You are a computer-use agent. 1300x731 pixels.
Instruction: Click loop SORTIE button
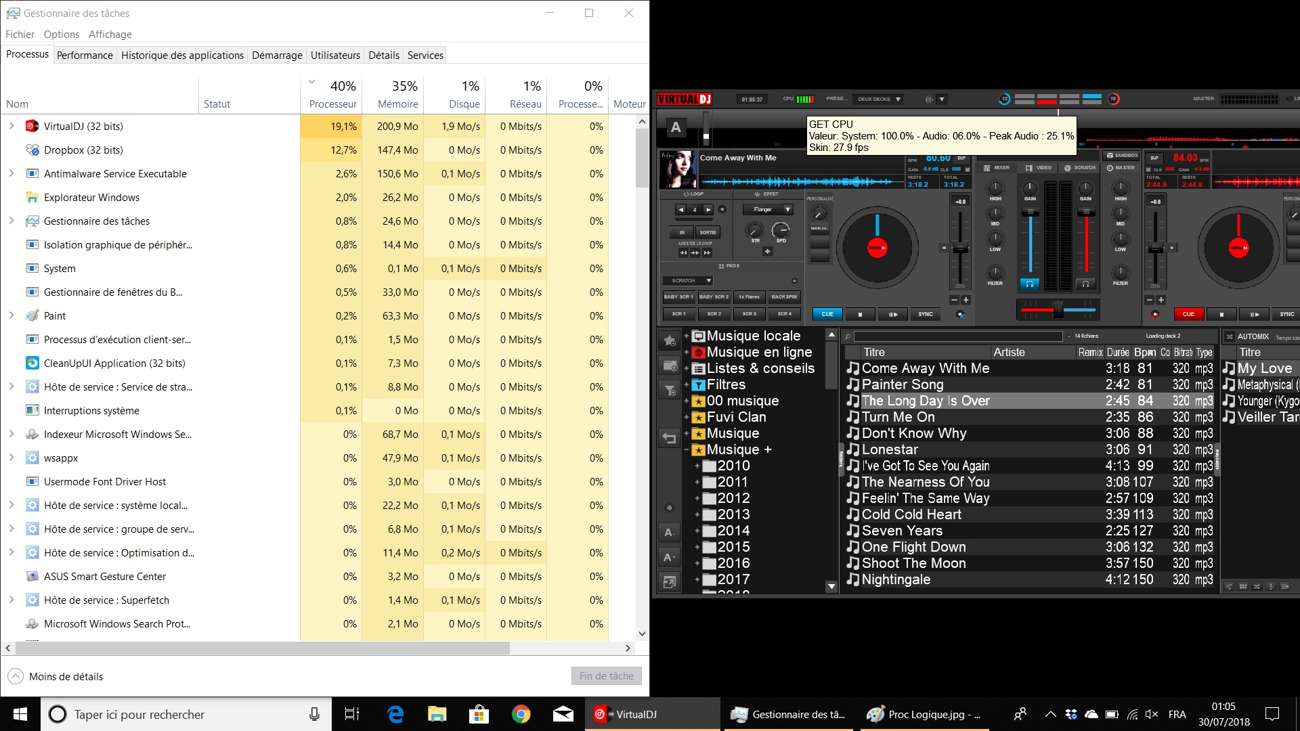pos(708,232)
